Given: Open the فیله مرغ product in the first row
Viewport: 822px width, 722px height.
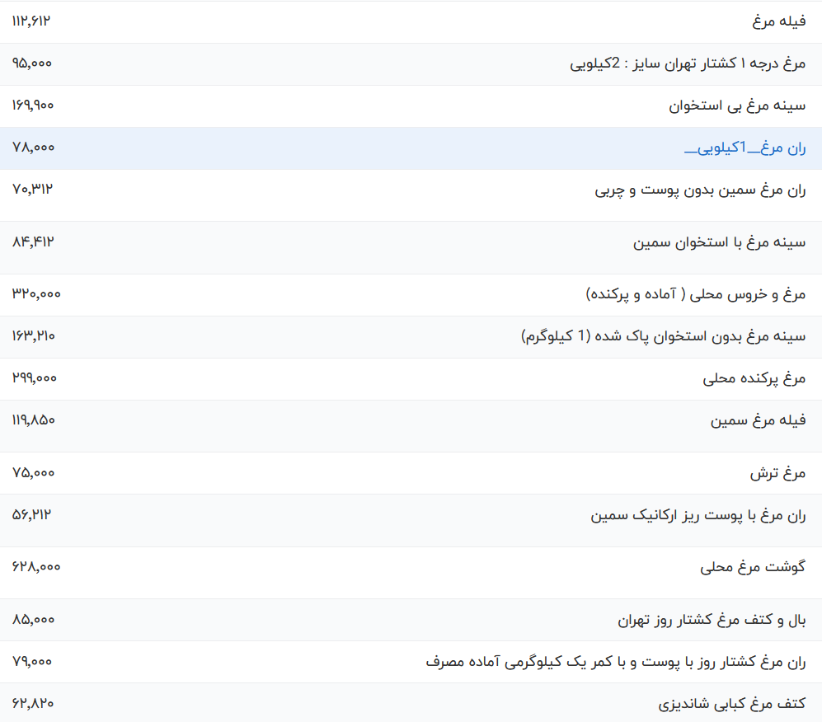Looking at the screenshot, I should click(x=778, y=21).
